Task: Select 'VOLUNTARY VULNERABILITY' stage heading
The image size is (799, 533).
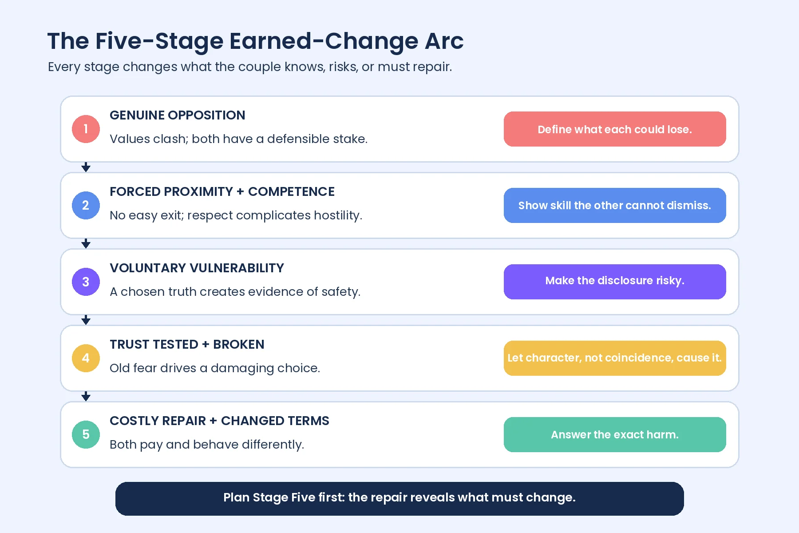Action: pos(197,268)
